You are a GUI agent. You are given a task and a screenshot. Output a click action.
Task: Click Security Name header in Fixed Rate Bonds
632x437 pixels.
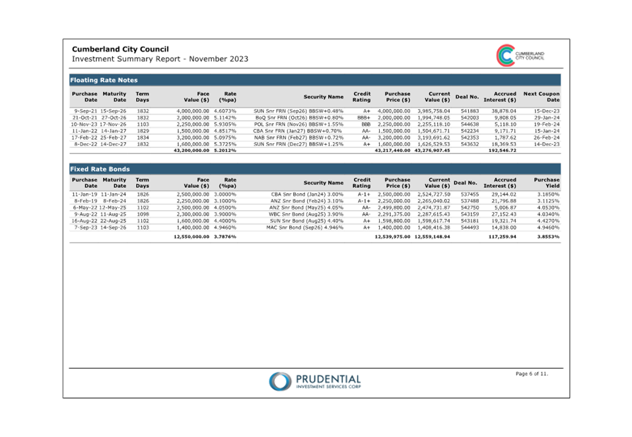(324, 183)
